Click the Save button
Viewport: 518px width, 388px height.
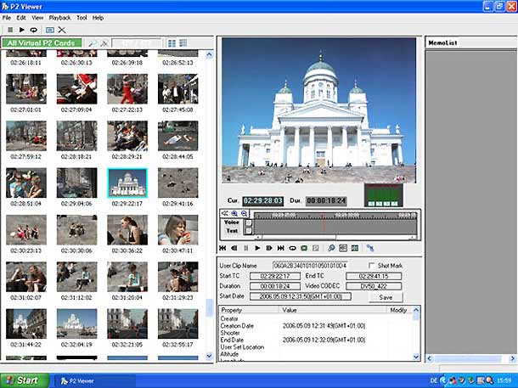[386, 298]
